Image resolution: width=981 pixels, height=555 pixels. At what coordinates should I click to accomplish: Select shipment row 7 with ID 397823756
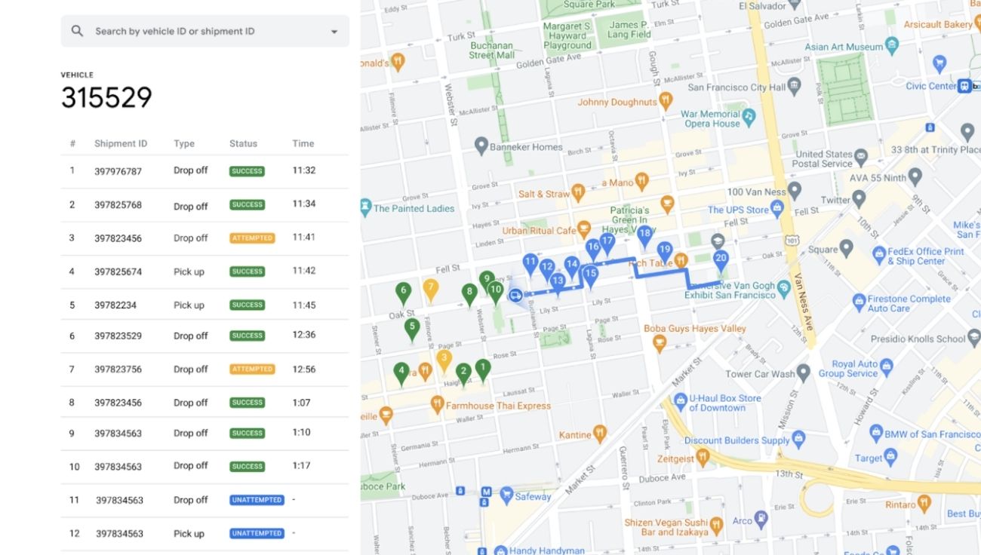point(118,369)
